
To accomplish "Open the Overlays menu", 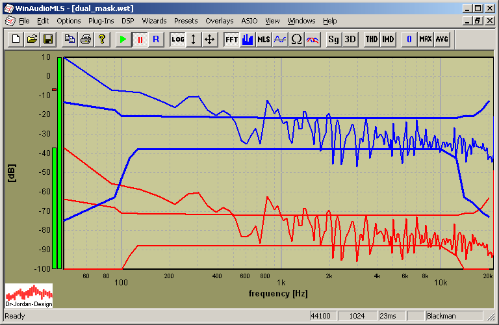I will [x=219, y=21].
